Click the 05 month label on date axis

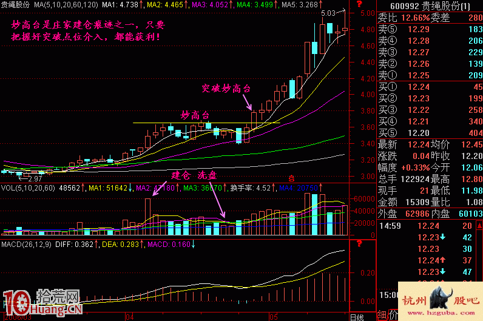click(x=274, y=317)
